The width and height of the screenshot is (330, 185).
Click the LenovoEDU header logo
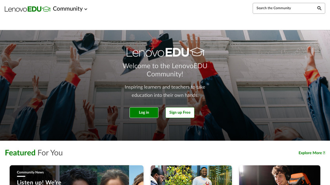pos(27,9)
